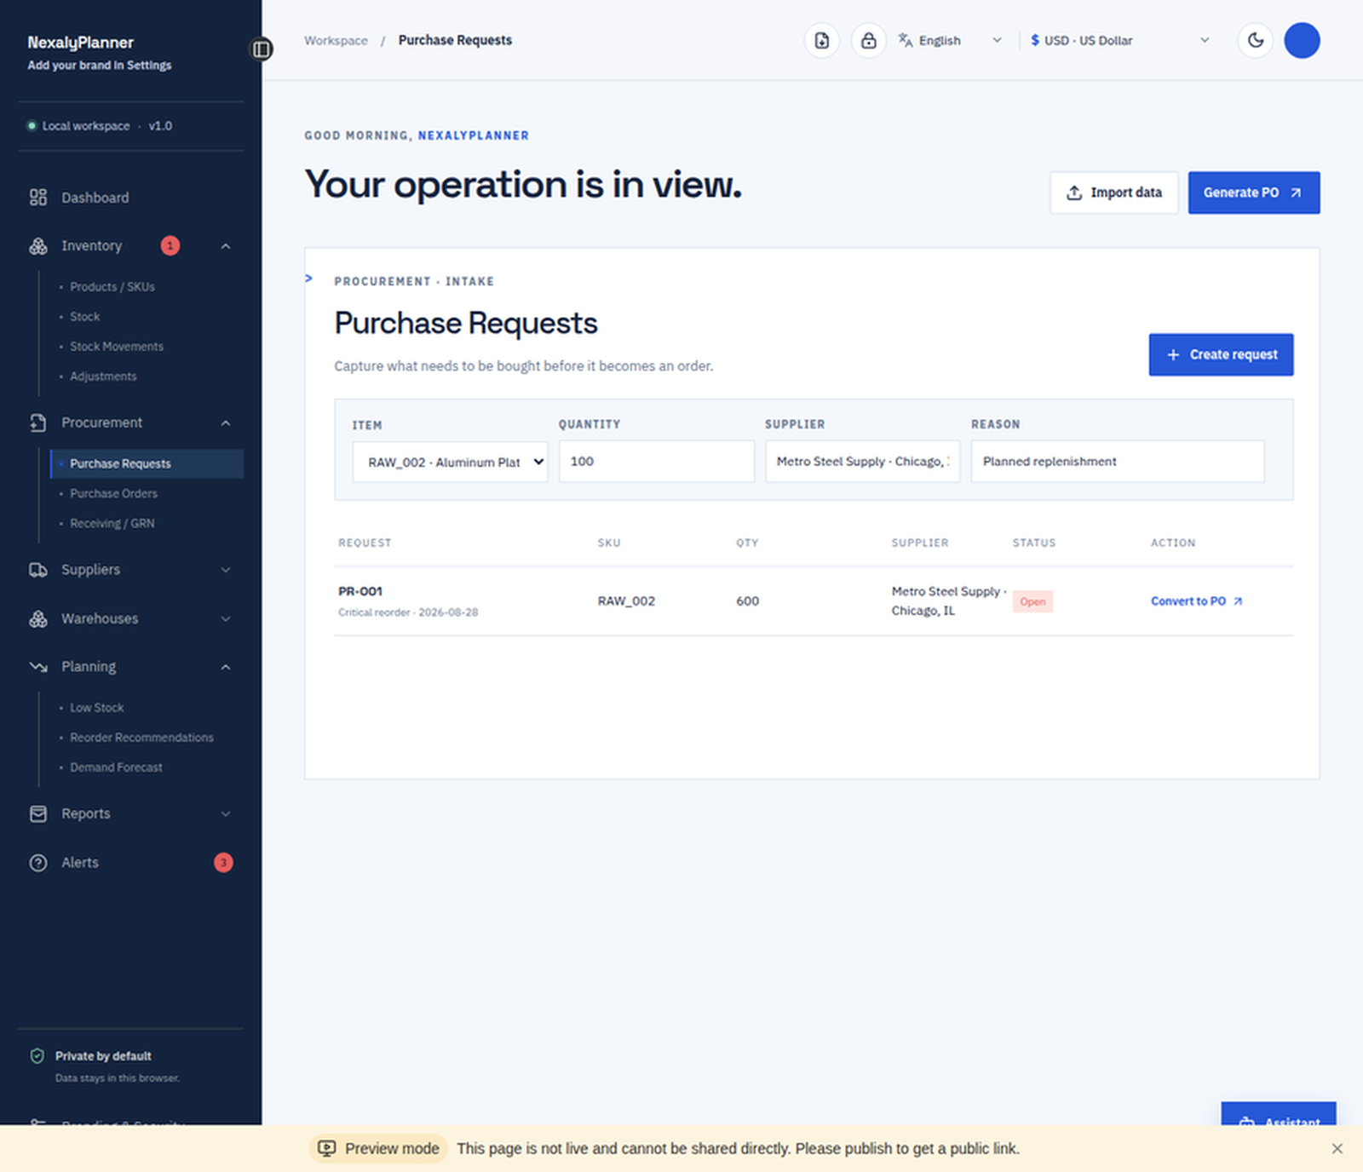Screen dimensions: 1363x1172
Task: Click the Local workspace status label
Action: (x=86, y=126)
